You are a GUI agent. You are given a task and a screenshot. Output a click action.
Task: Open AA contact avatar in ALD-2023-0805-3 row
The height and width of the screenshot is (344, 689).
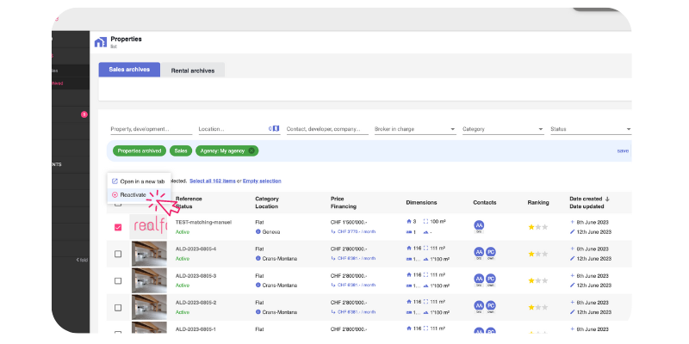(479, 279)
